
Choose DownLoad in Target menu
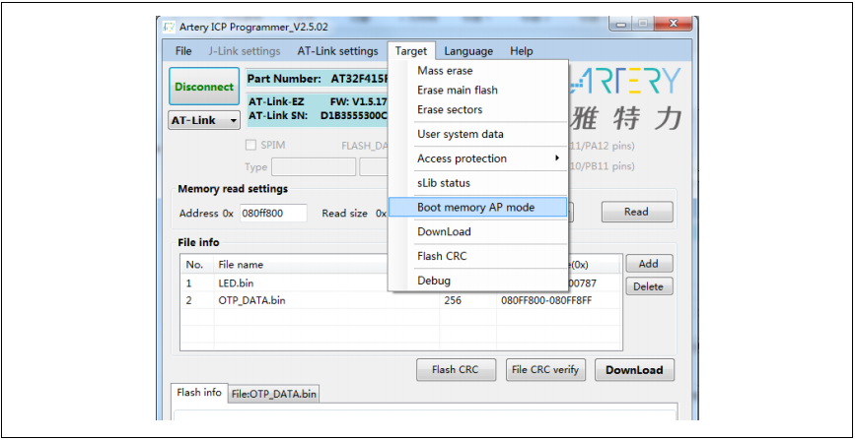tap(477, 231)
